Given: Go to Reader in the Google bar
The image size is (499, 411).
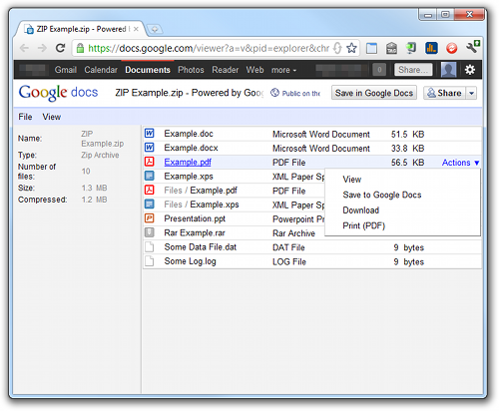Looking at the screenshot, I should click(226, 70).
